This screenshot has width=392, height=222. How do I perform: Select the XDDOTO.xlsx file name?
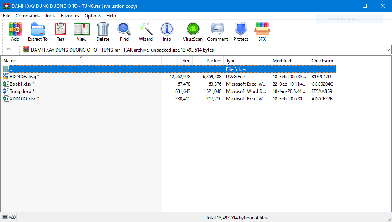pos(24,99)
